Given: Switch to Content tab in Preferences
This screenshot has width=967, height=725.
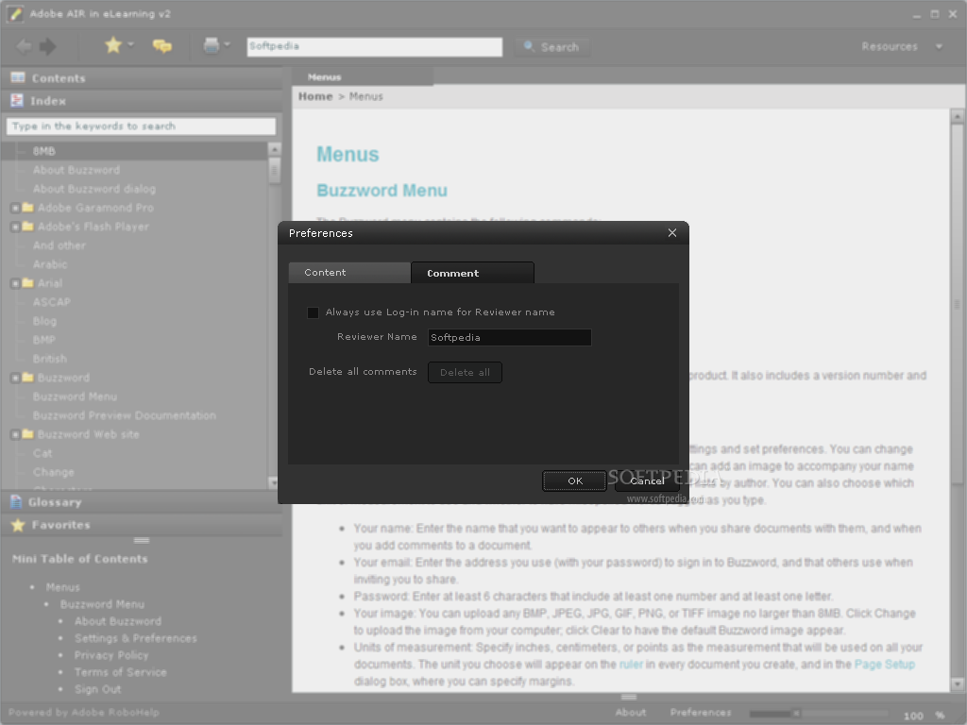Looking at the screenshot, I should click(349, 273).
